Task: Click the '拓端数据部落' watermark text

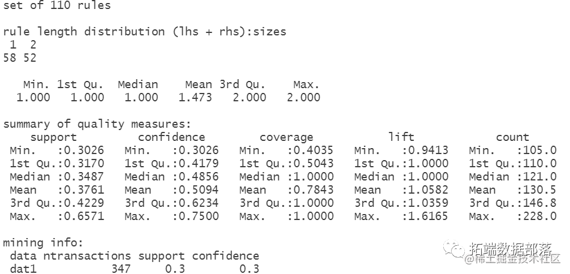Action: click(x=511, y=249)
